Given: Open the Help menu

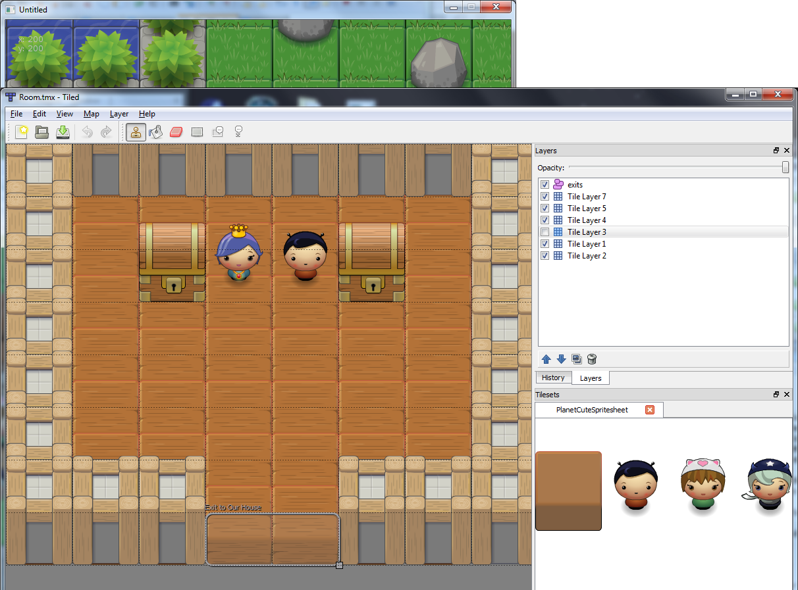Looking at the screenshot, I should pos(147,114).
